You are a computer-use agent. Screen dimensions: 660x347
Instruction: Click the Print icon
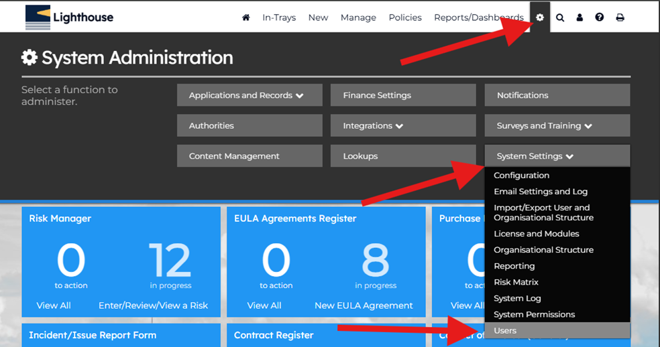(620, 17)
